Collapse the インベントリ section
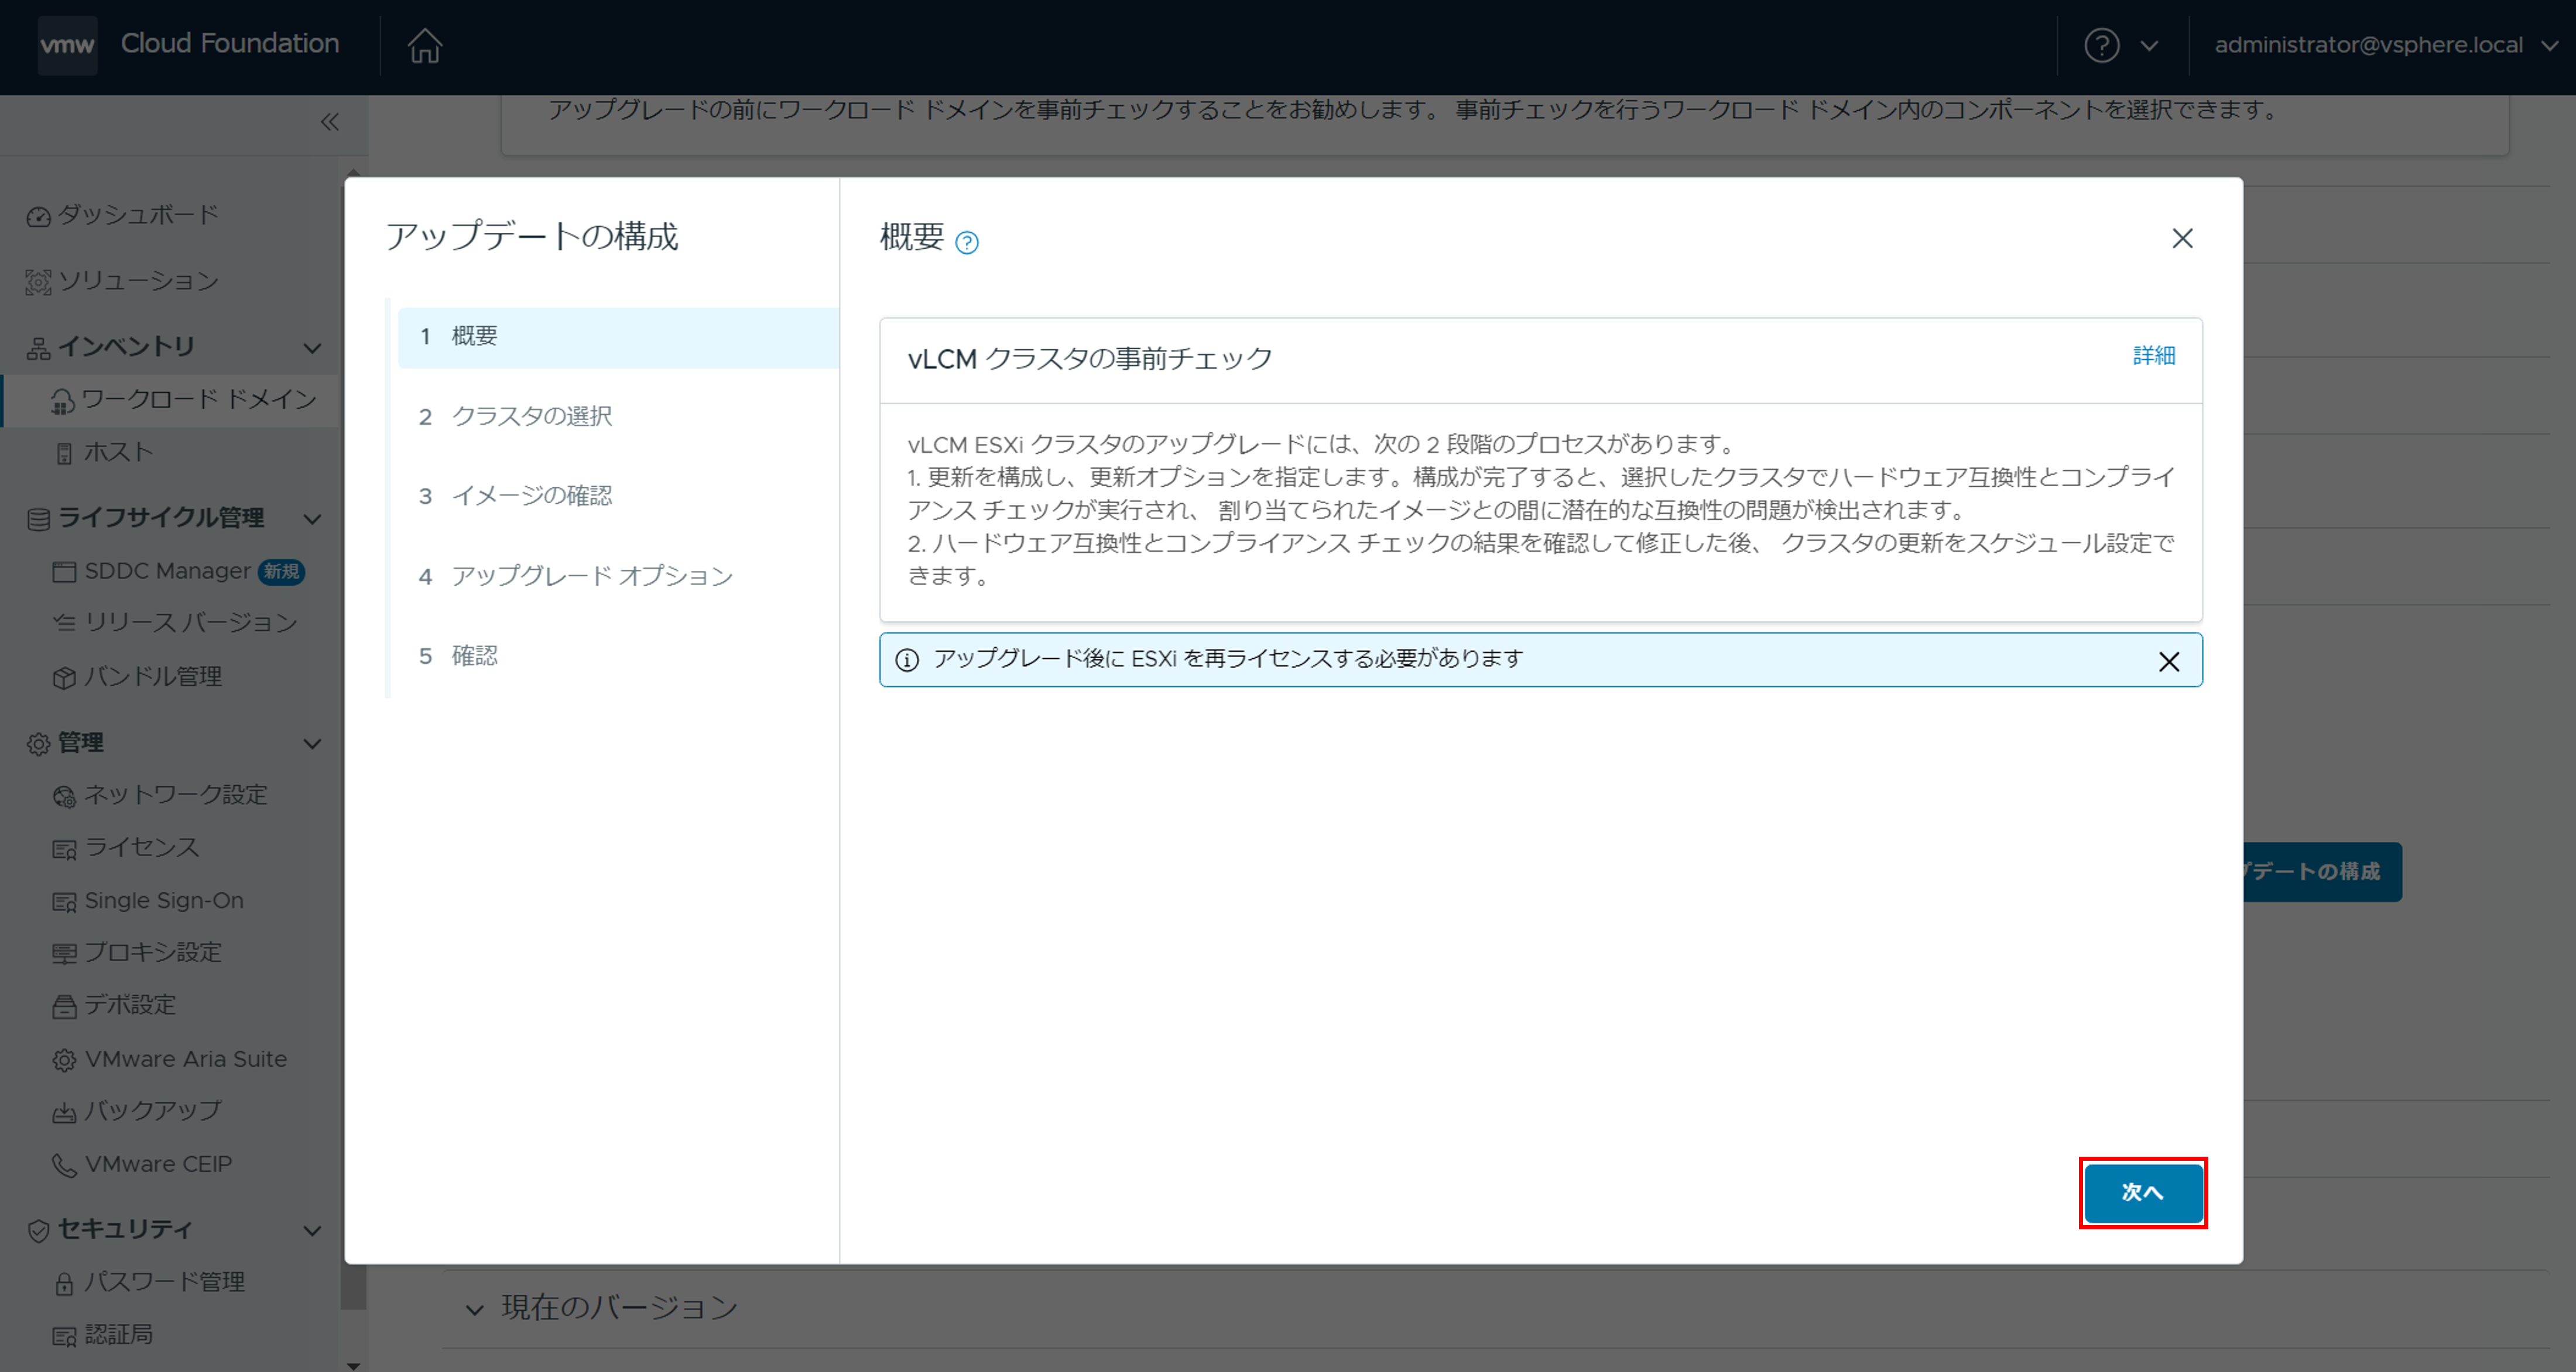The image size is (2576, 1372). pos(313,348)
